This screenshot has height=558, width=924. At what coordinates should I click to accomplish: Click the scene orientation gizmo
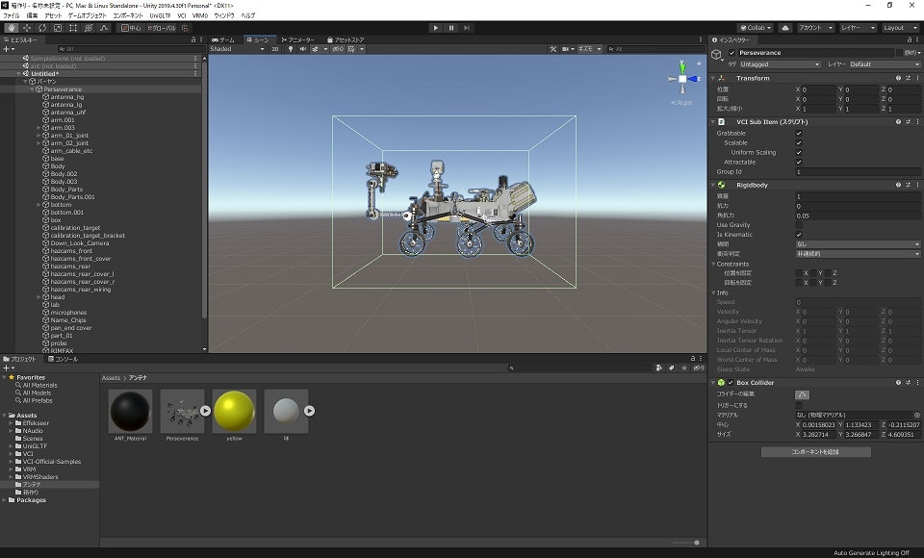tap(682, 81)
